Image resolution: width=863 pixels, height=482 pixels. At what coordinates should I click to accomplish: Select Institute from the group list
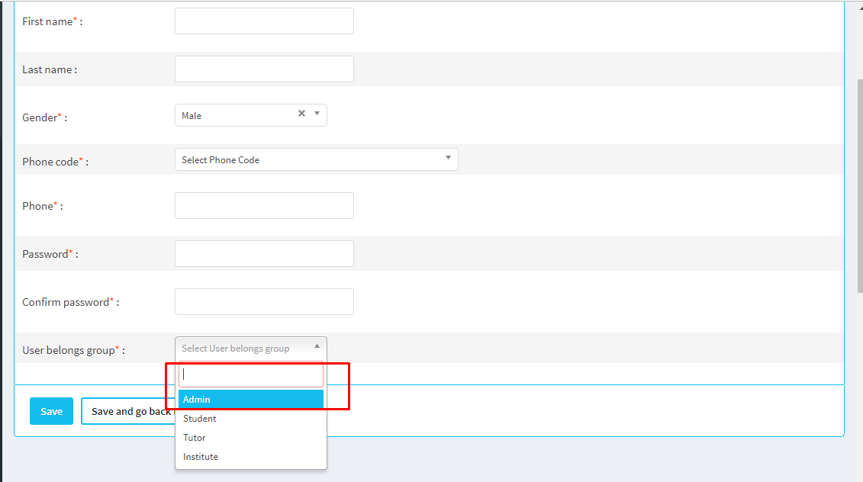(x=250, y=457)
